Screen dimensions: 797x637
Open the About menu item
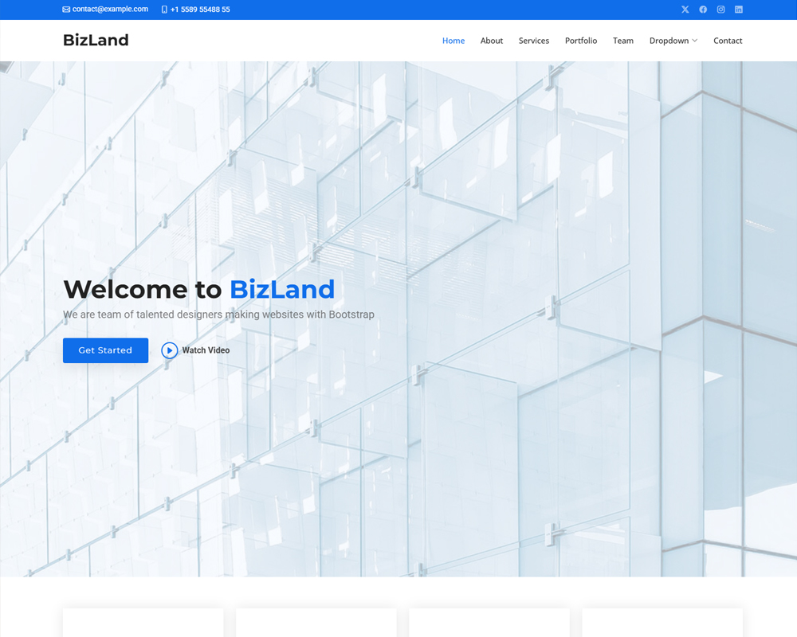[492, 41]
